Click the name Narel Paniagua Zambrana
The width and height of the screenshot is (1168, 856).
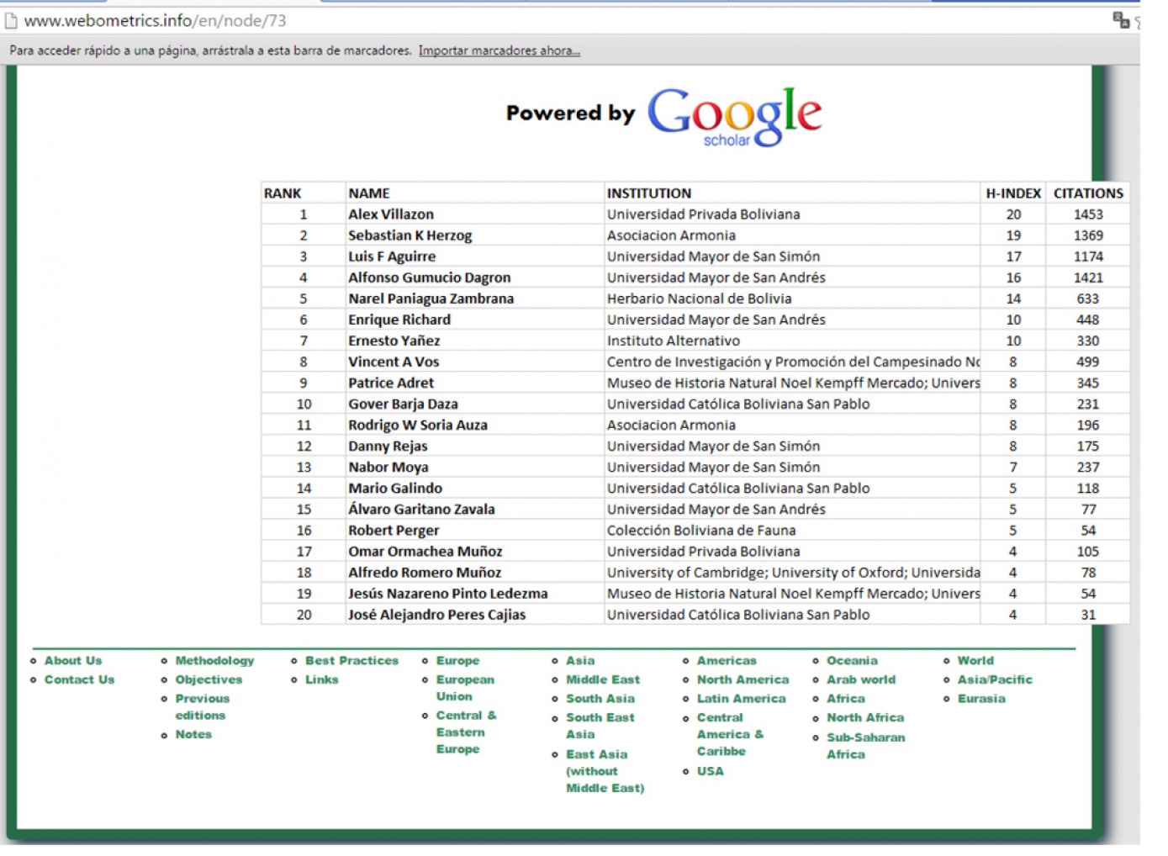coord(431,299)
